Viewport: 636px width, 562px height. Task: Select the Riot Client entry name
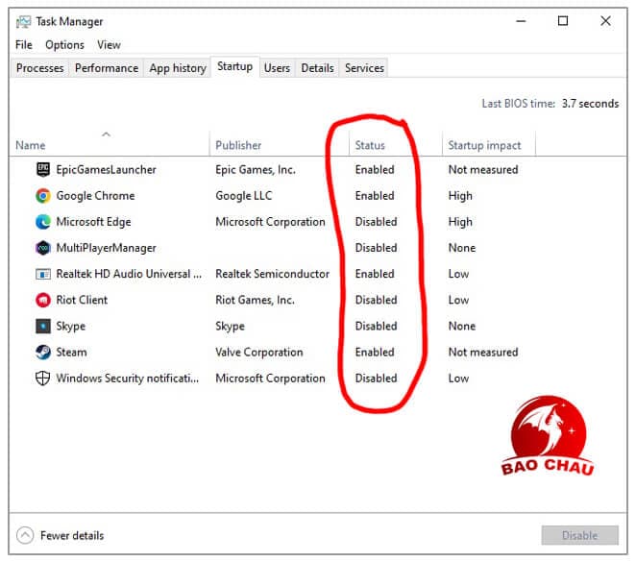[82, 300]
